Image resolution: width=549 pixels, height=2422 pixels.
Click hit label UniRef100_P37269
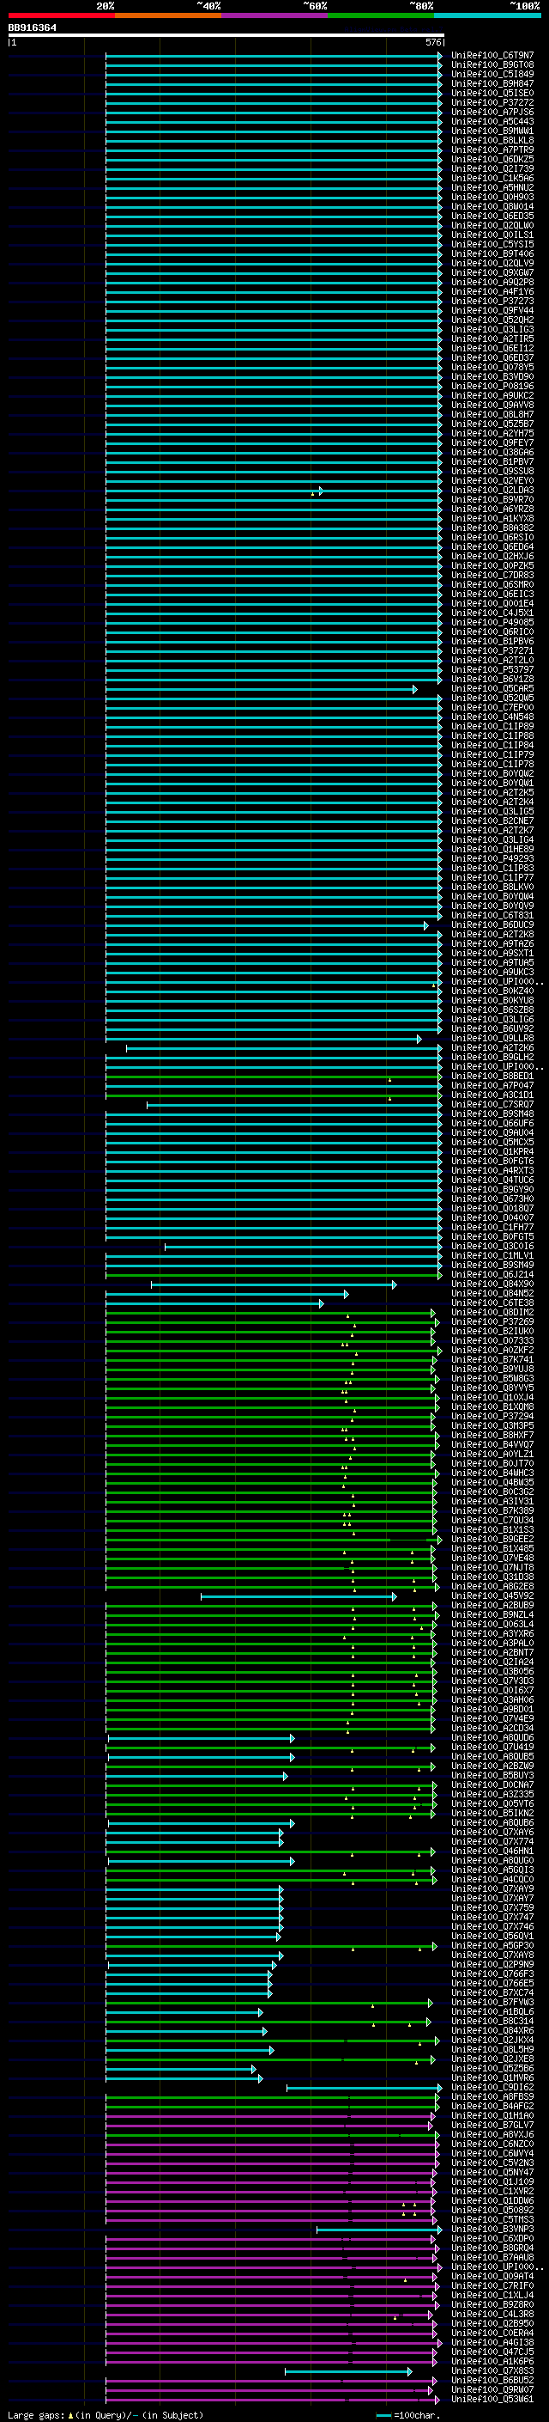(x=492, y=1322)
